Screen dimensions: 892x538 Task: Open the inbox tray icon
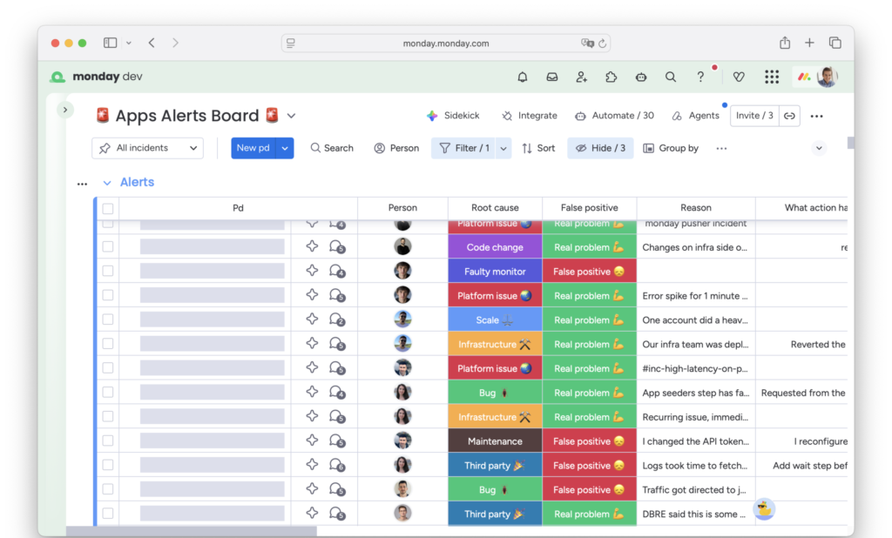pyautogui.click(x=552, y=77)
